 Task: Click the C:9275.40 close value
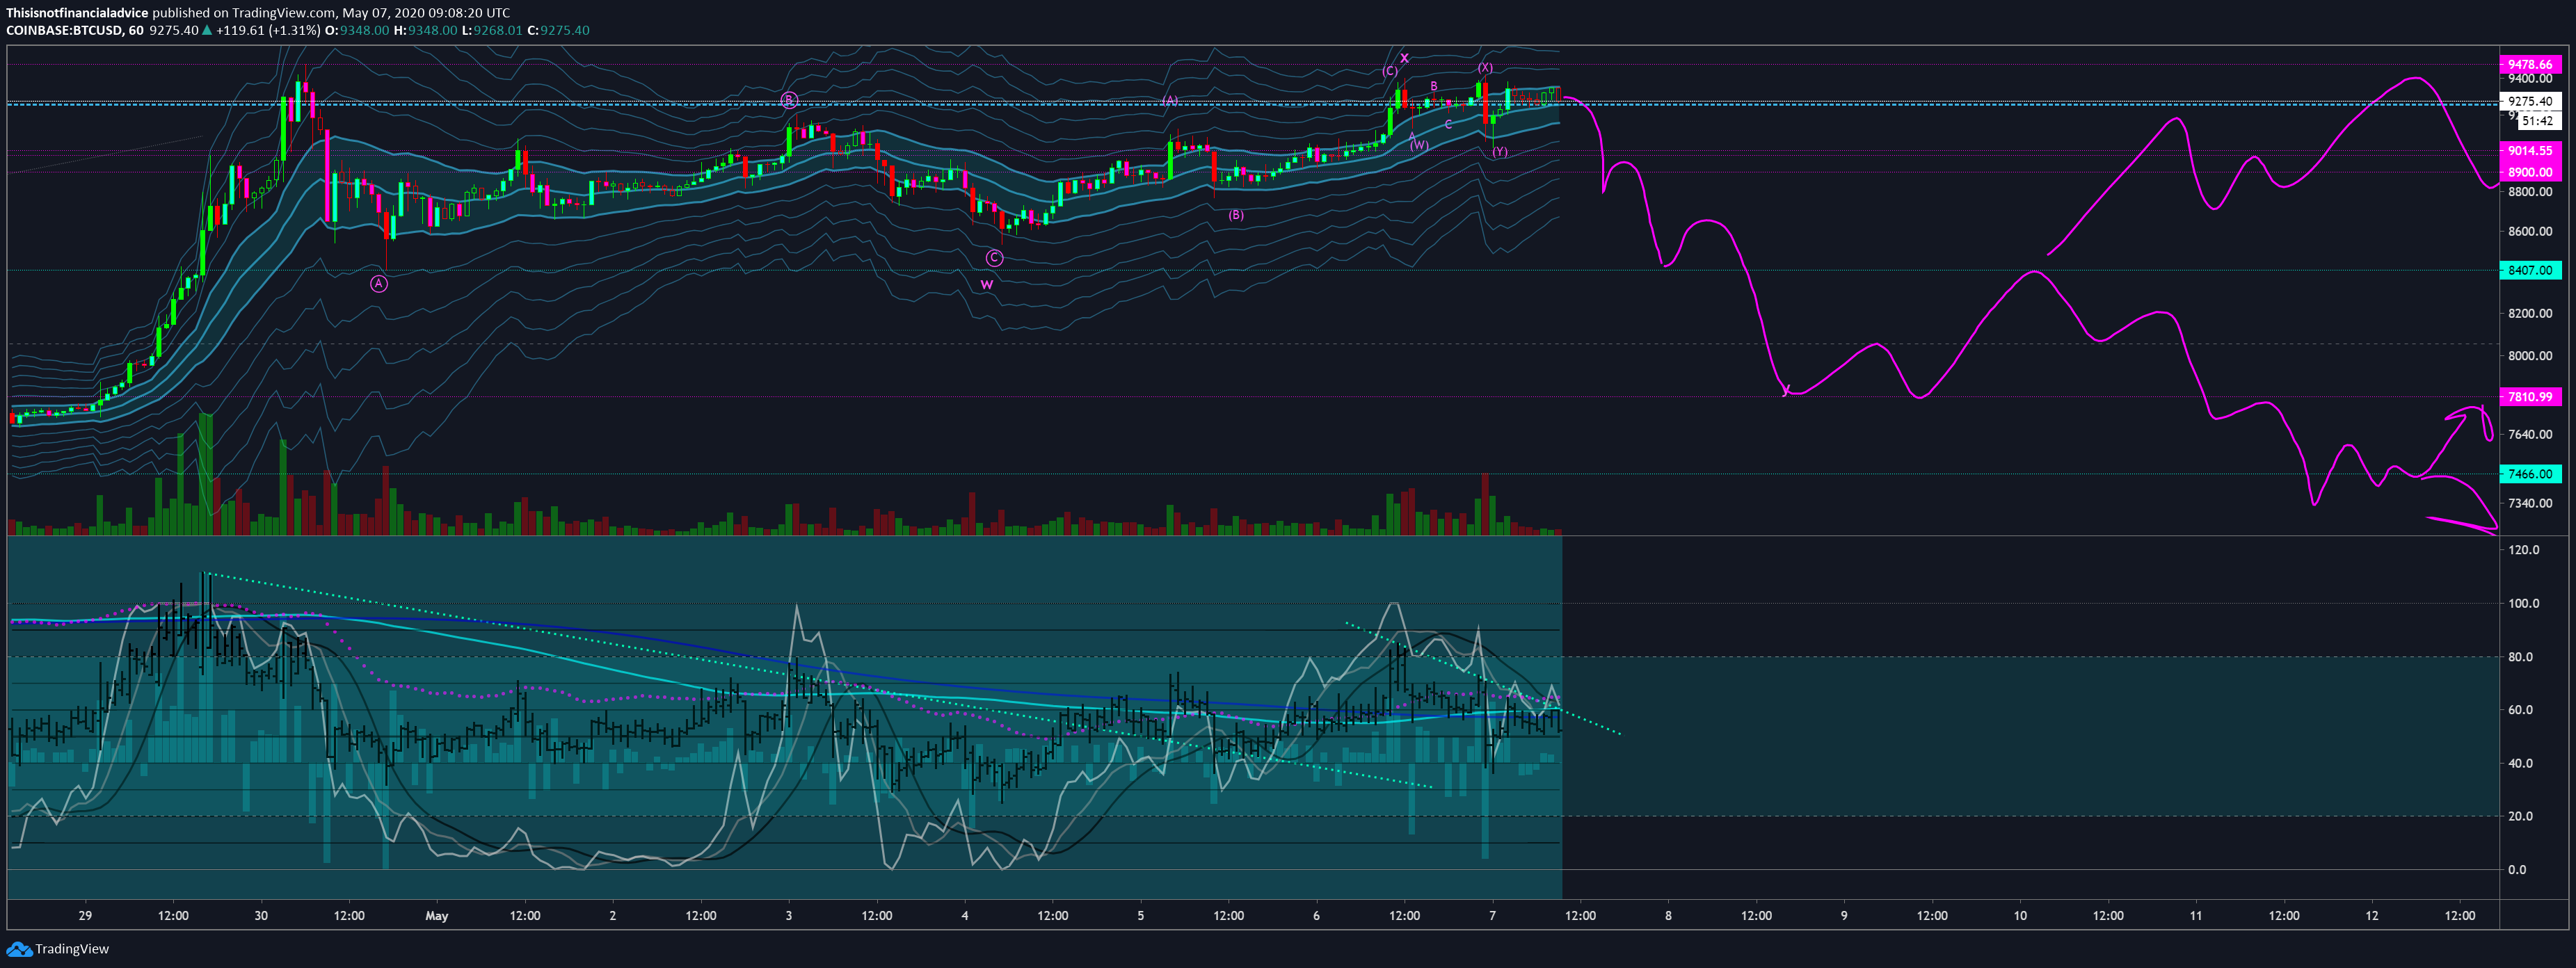pos(559,30)
